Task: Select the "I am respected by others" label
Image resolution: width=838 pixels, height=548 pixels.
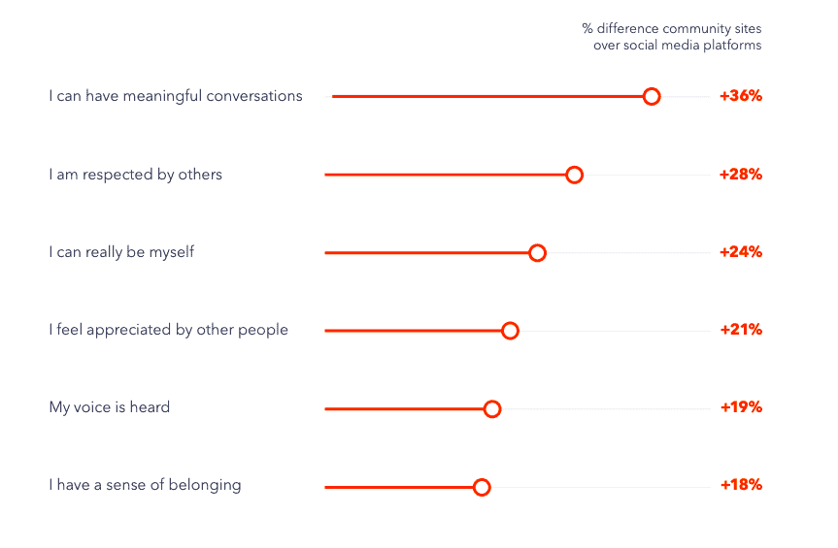Action: [x=136, y=175]
